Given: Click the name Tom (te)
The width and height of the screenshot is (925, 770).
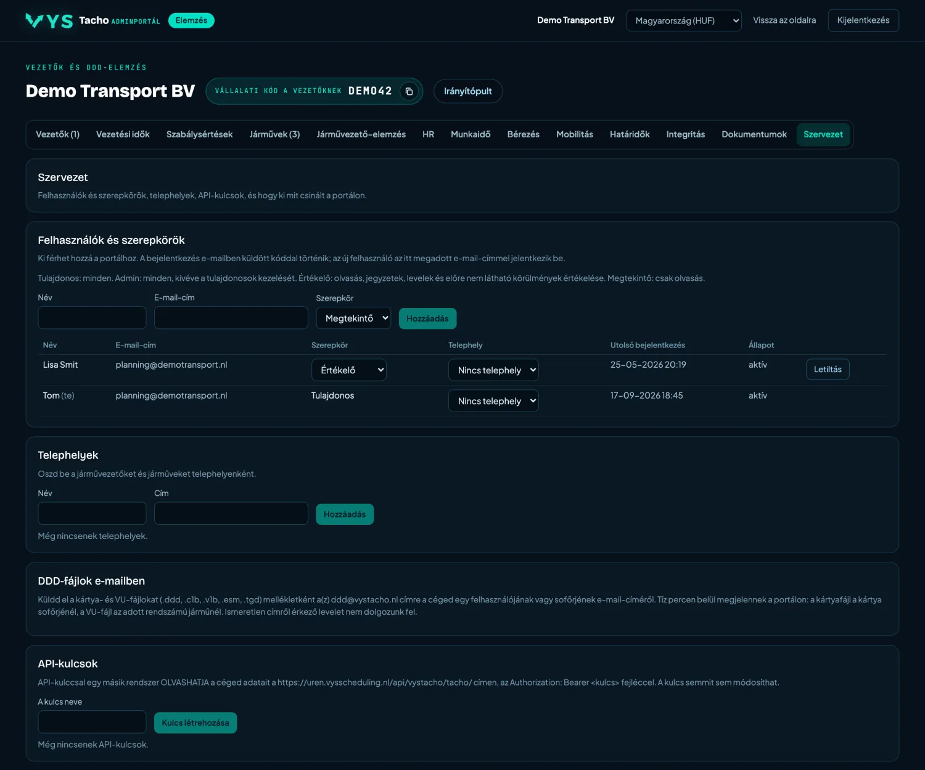Looking at the screenshot, I should click(59, 395).
